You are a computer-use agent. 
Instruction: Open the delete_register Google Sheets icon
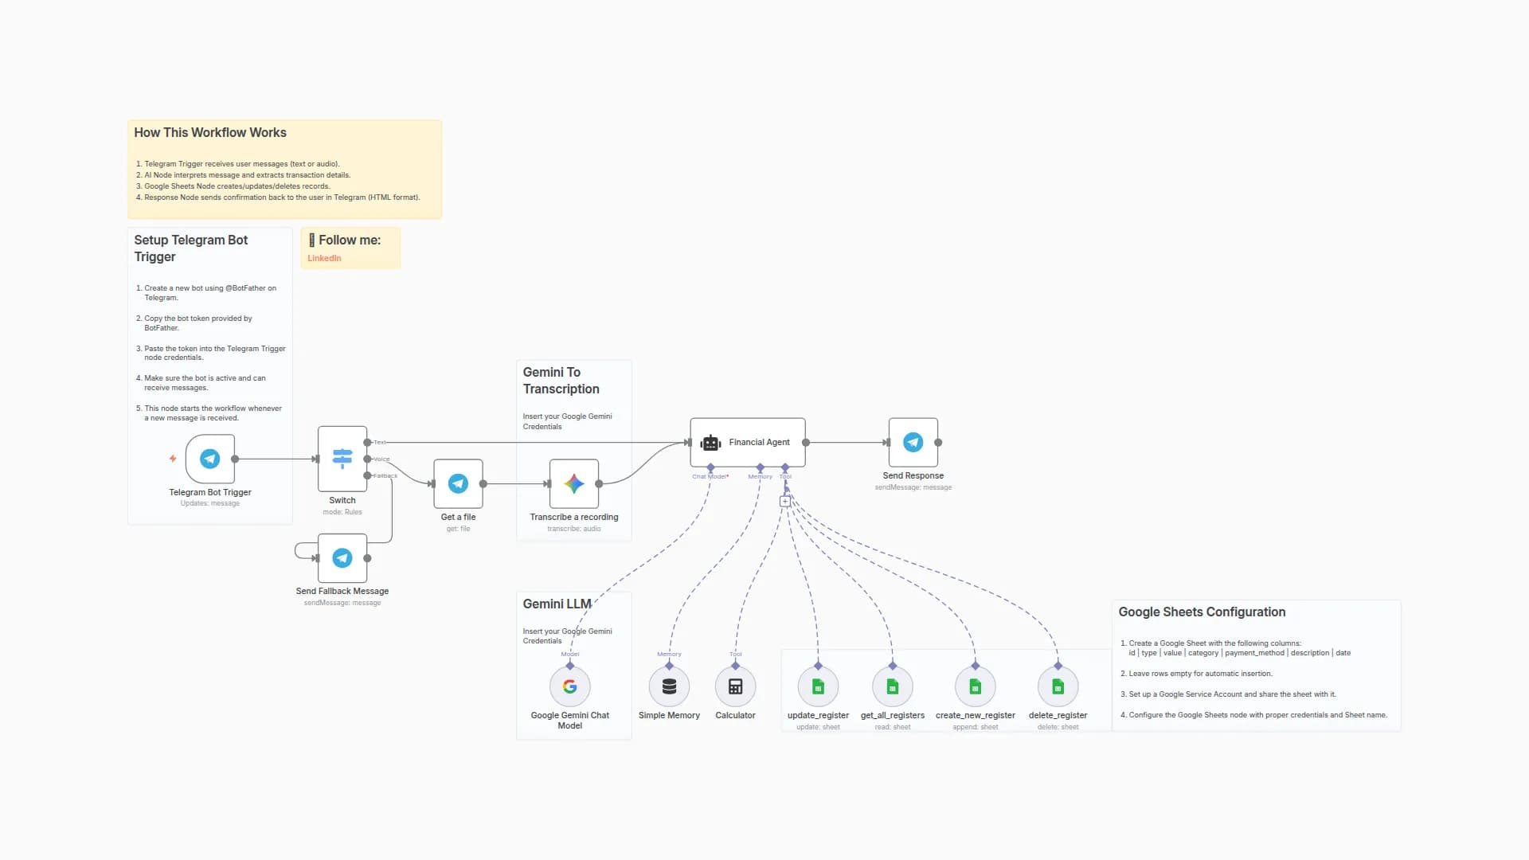click(x=1058, y=686)
